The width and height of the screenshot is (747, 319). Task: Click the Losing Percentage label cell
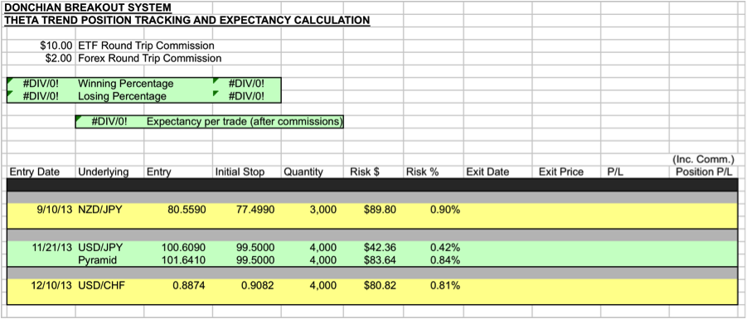(x=109, y=96)
